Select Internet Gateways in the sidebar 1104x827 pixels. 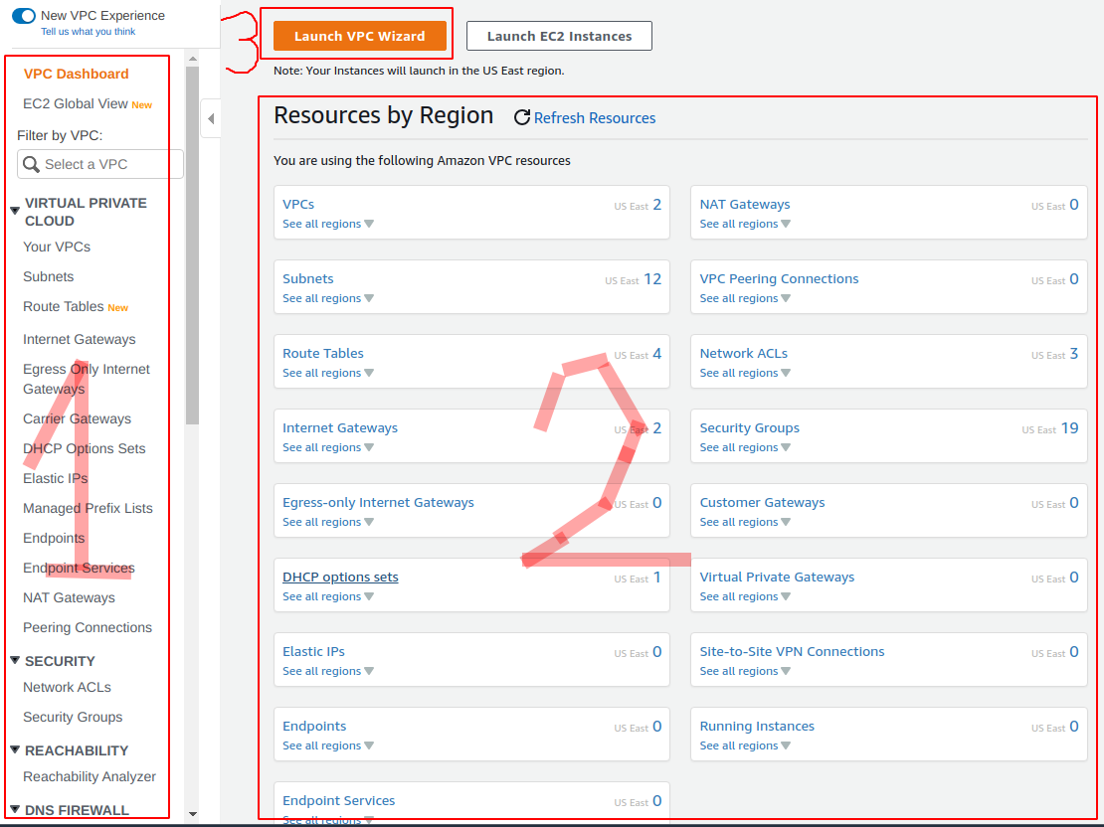point(79,339)
